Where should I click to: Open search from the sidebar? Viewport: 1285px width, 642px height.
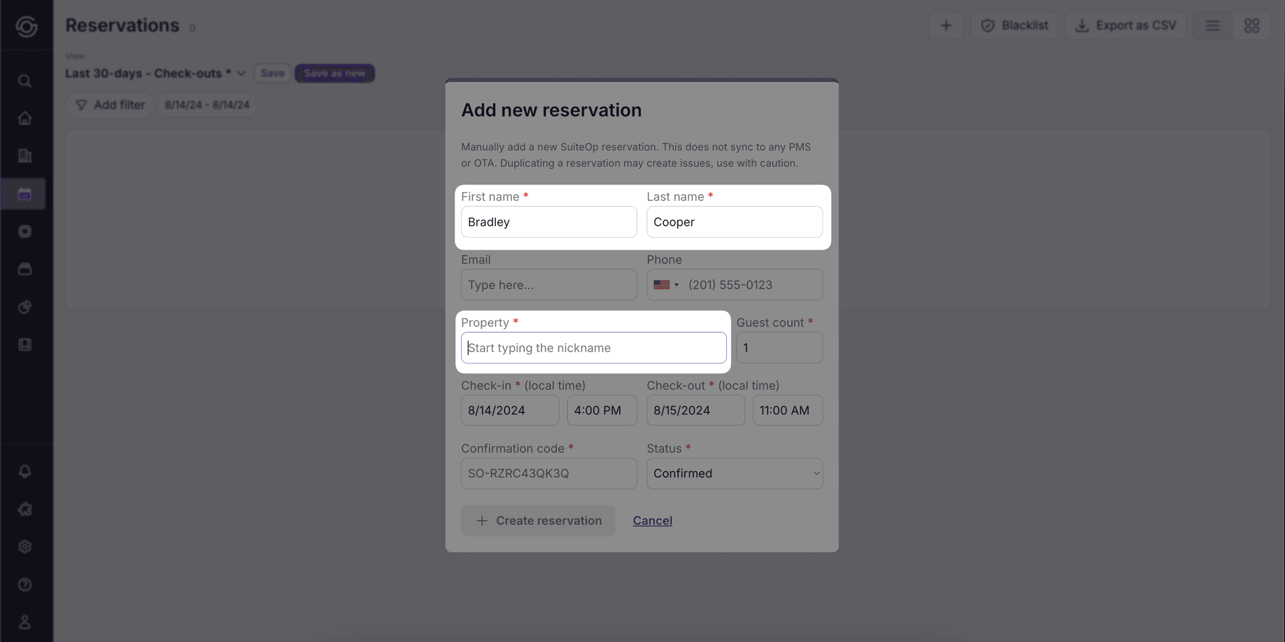click(25, 80)
